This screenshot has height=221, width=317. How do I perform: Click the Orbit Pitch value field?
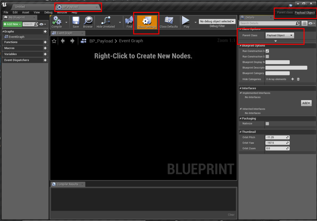coord(277,137)
